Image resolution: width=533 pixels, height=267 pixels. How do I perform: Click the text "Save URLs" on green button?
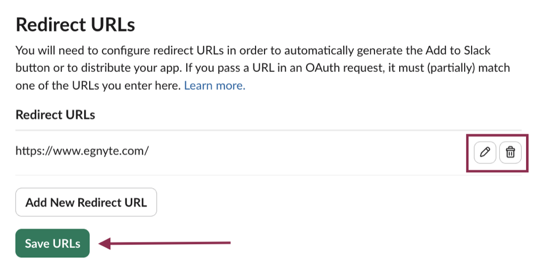click(52, 244)
